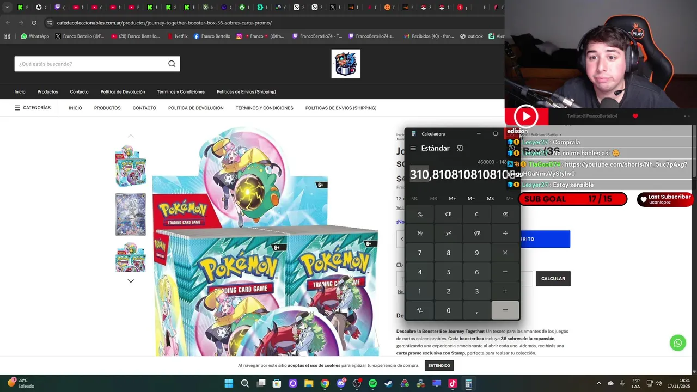Click the plus operator in Calculadora

505,291
